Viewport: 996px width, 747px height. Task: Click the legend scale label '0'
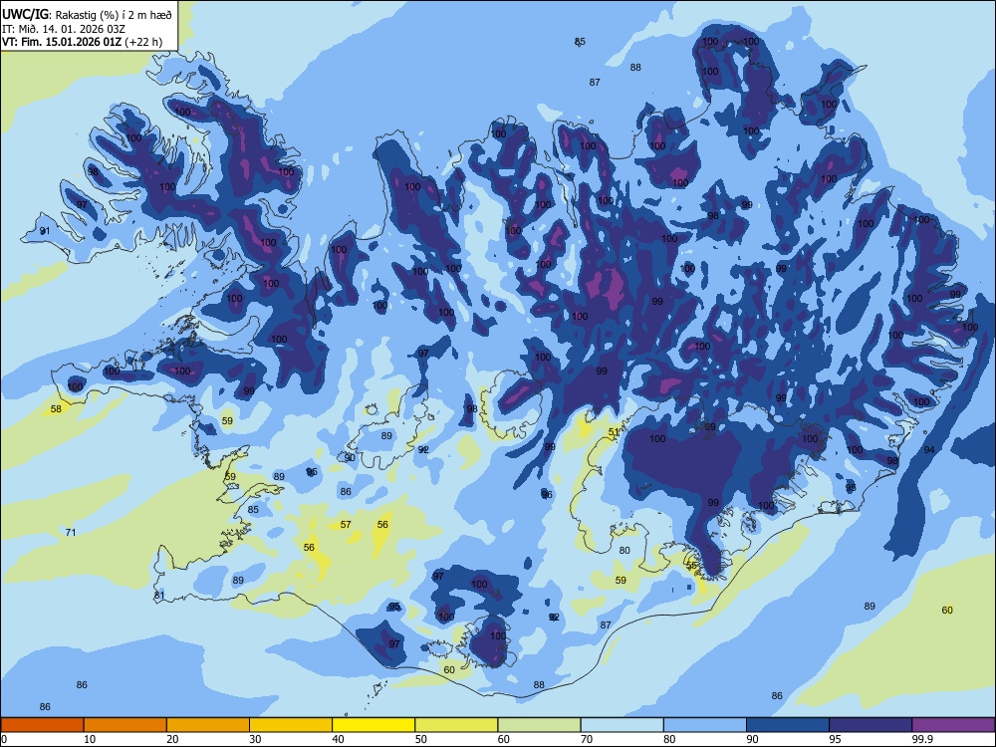click(x=4, y=739)
